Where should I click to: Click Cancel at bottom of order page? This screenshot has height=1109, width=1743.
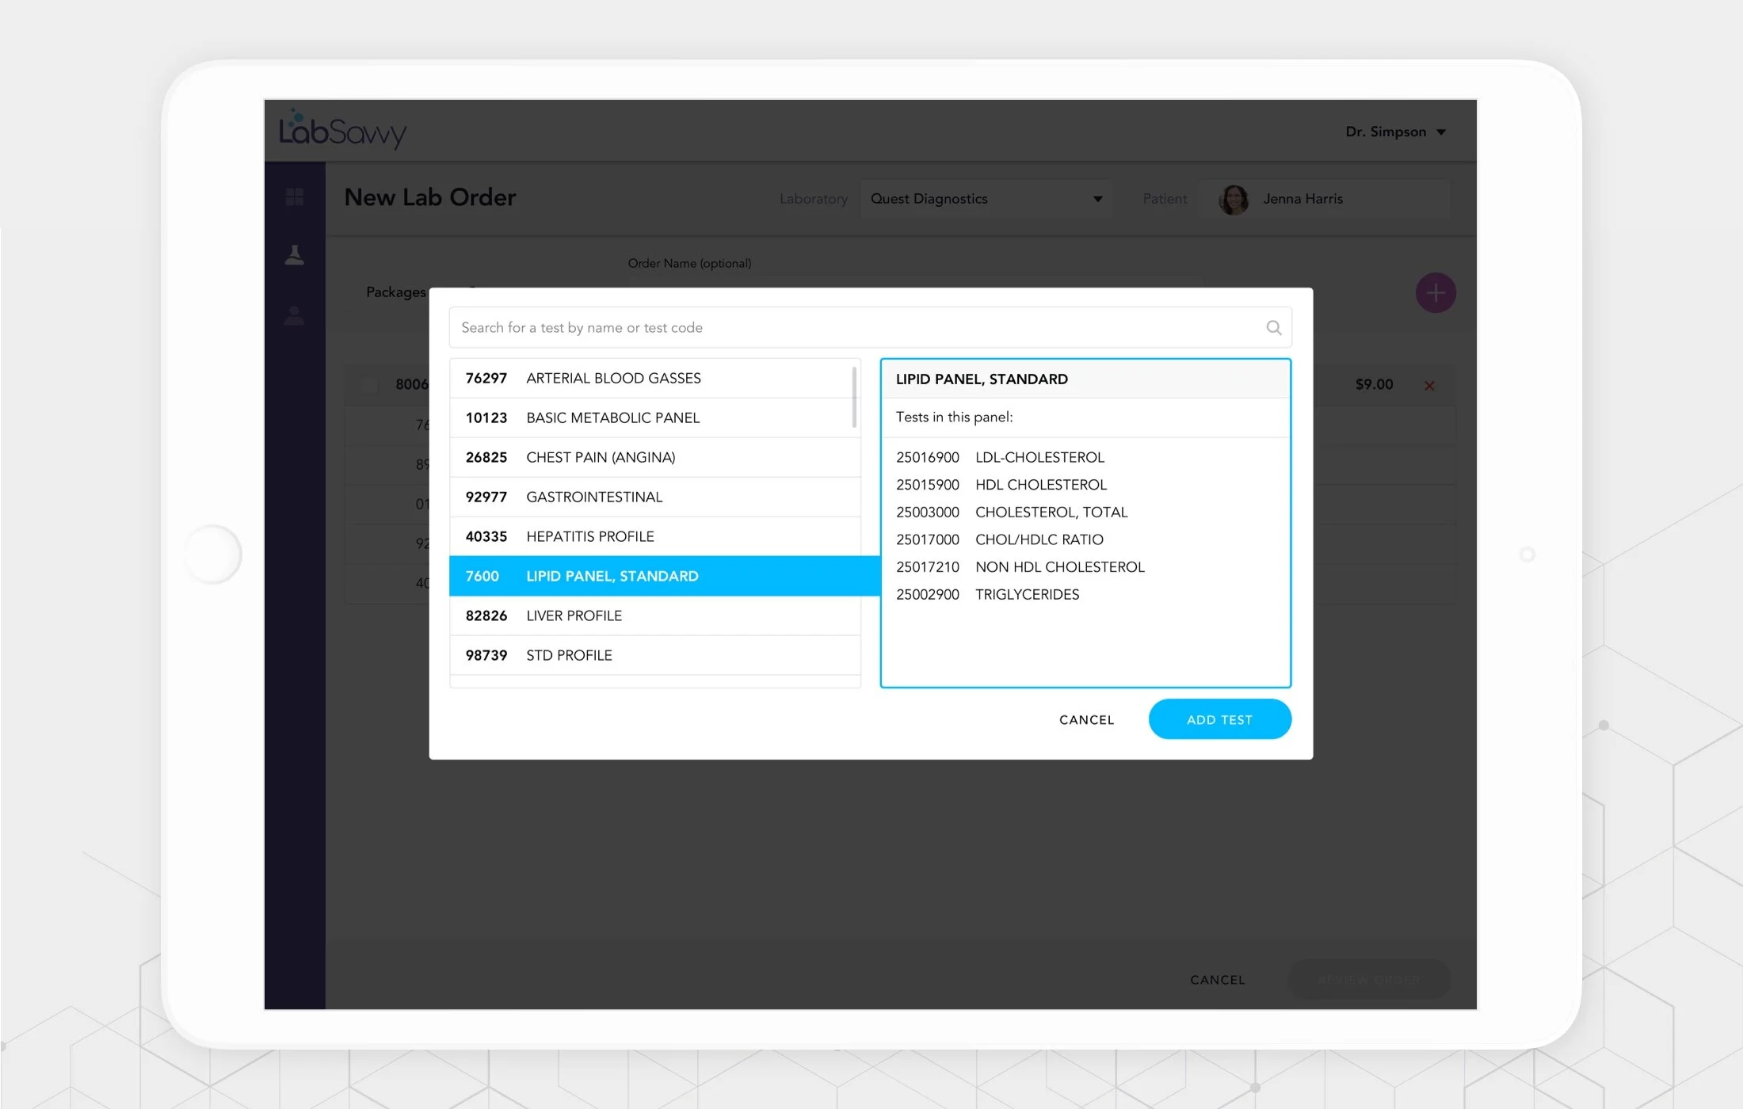point(1217,980)
